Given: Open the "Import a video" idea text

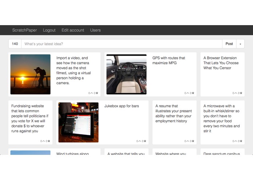Looking at the screenshot, I should 74,70.
